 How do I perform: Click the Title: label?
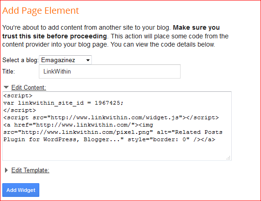pos(9,72)
